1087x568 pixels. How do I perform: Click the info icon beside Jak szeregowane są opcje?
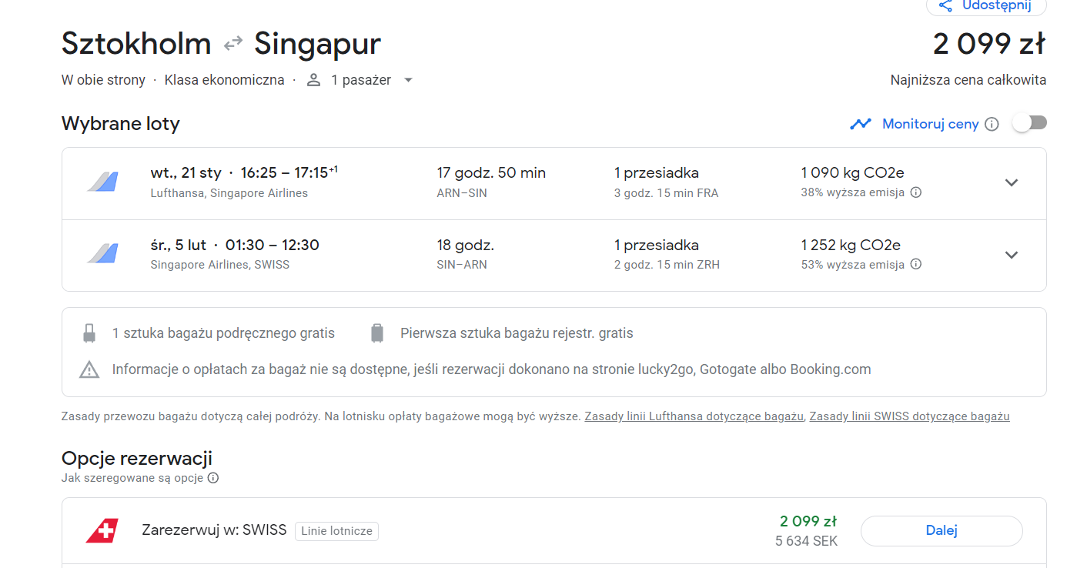pos(213,478)
